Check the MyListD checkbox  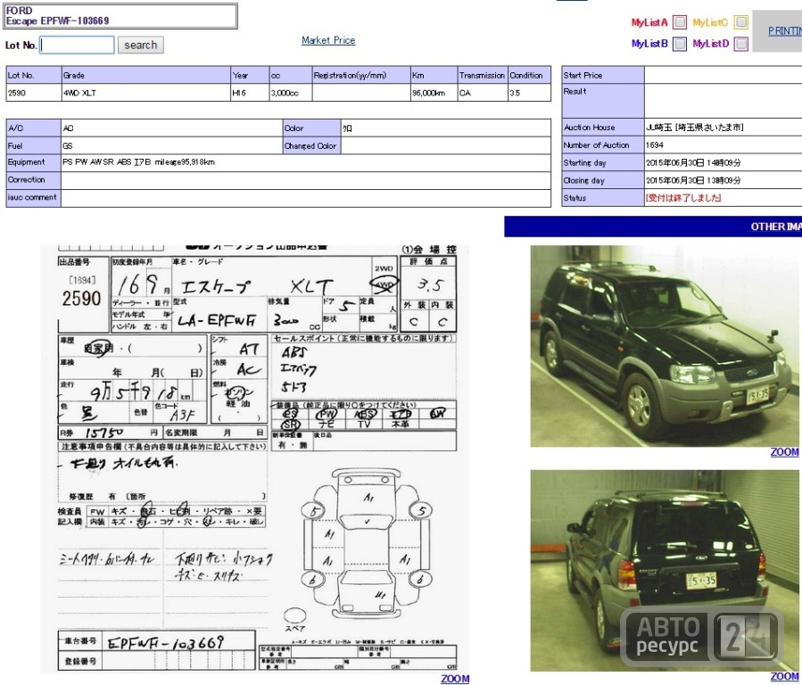[741, 44]
